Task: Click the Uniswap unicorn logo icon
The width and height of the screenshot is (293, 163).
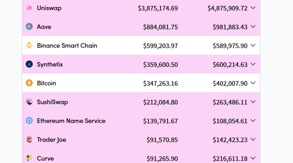Action: pos(29,8)
